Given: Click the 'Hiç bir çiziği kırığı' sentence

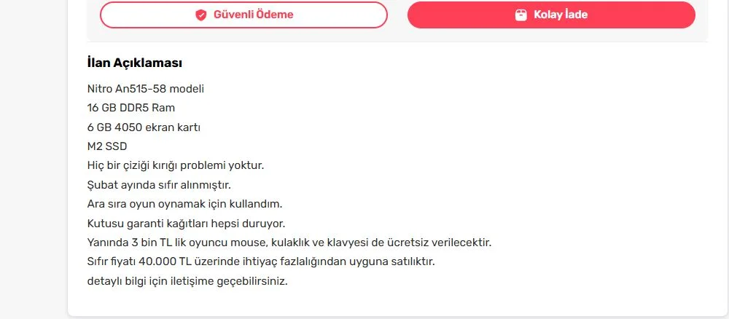Looking at the screenshot, I should pos(175,165).
